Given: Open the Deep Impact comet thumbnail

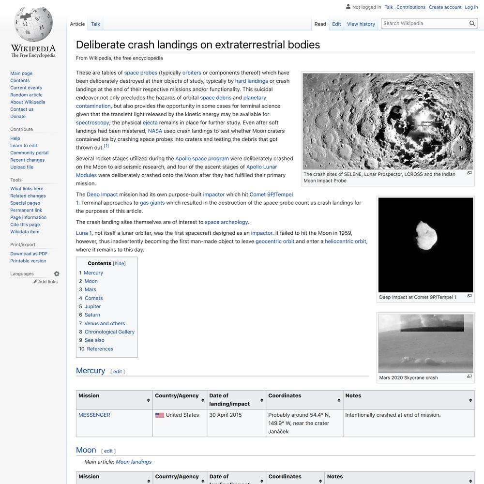Looking at the screenshot, I should (x=425, y=245).
